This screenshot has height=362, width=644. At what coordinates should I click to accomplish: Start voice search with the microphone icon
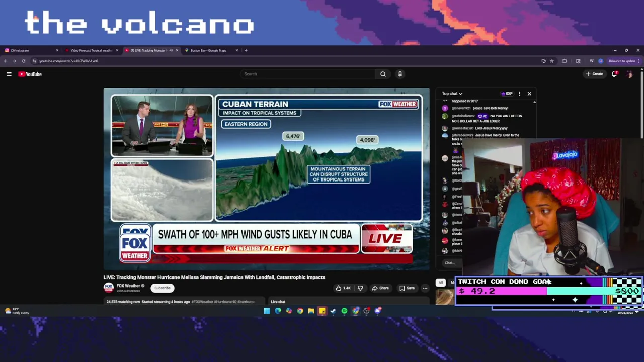[x=400, y=74]
